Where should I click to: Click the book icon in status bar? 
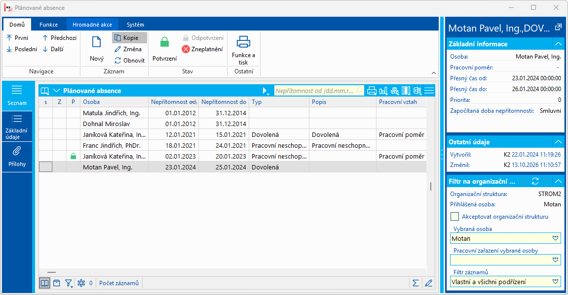tap(44, 283)
